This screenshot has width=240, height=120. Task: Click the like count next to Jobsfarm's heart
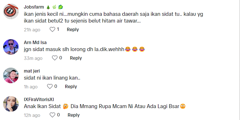pos(58,30)
